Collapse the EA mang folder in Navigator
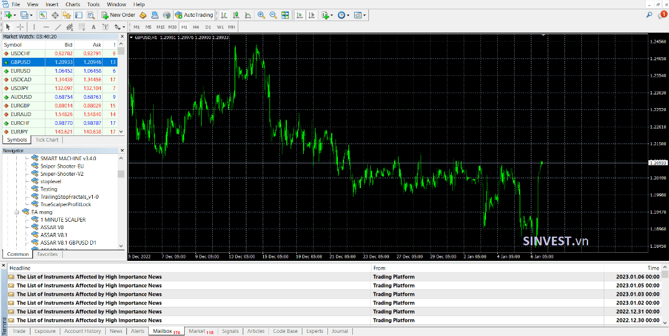 pyautogui.click(x=17, y=212)
